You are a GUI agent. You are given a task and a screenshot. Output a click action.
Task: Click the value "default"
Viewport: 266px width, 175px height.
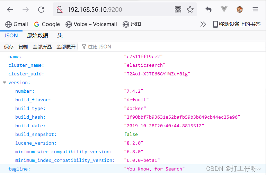pyautogui.click(x=136, y=100)
